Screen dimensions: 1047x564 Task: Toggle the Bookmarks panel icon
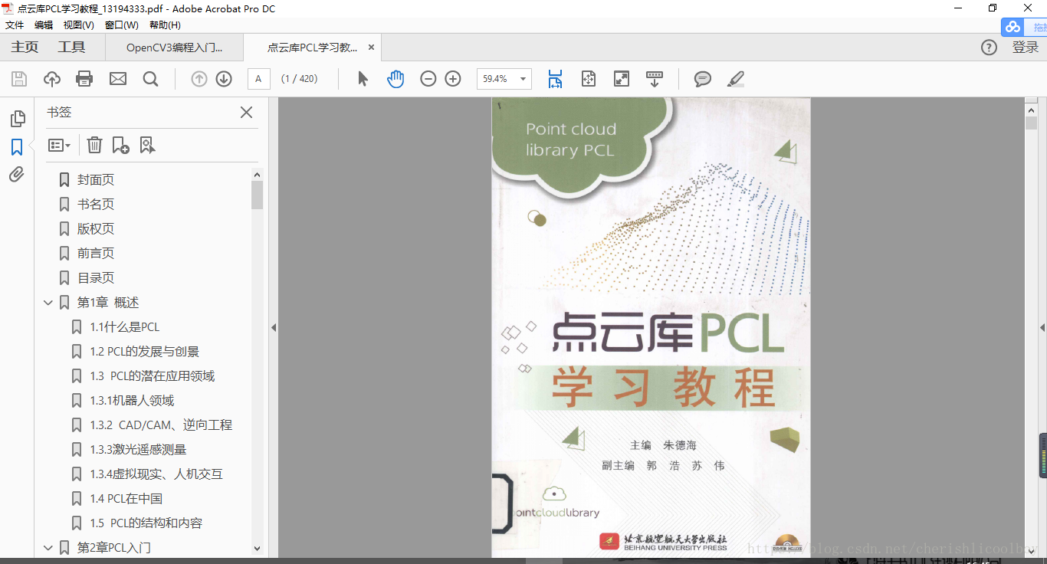(x=17, y=147)
